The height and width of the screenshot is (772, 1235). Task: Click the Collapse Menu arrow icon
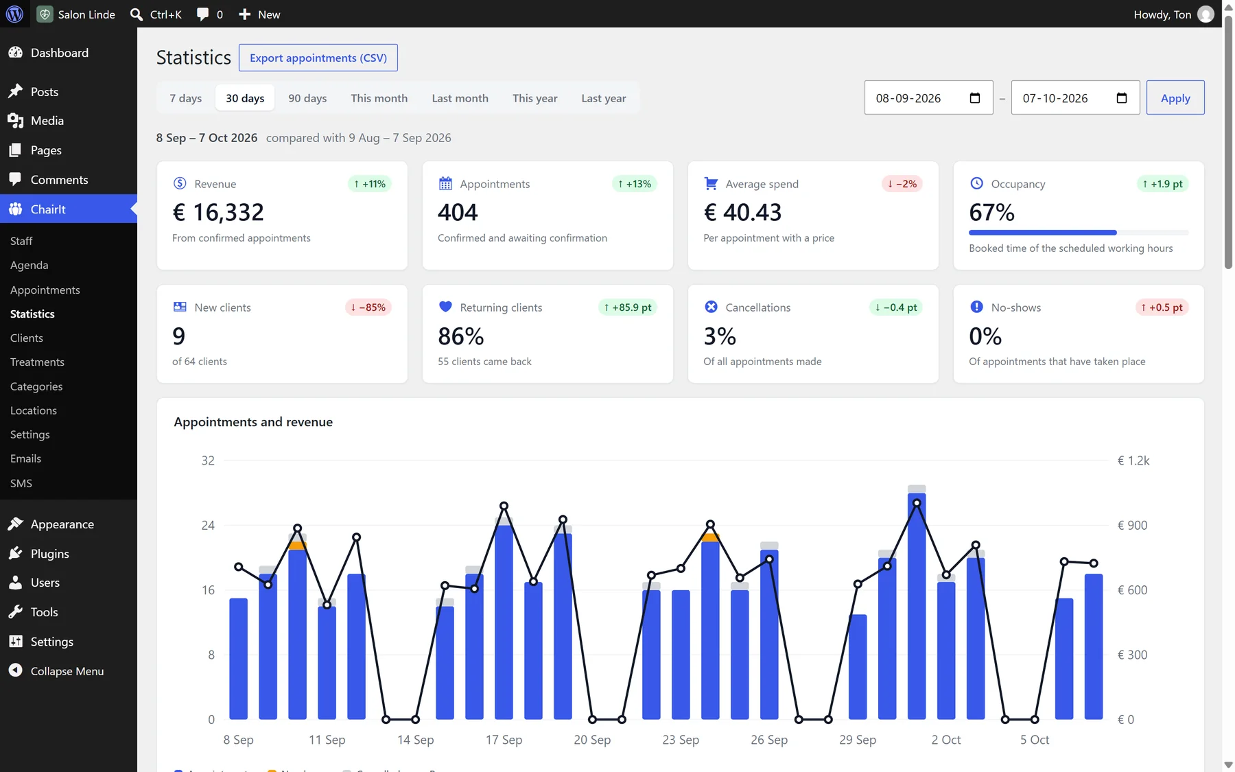[x=15, y=670]
